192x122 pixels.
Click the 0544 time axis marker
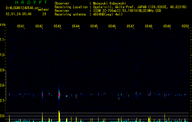point(76,26)
